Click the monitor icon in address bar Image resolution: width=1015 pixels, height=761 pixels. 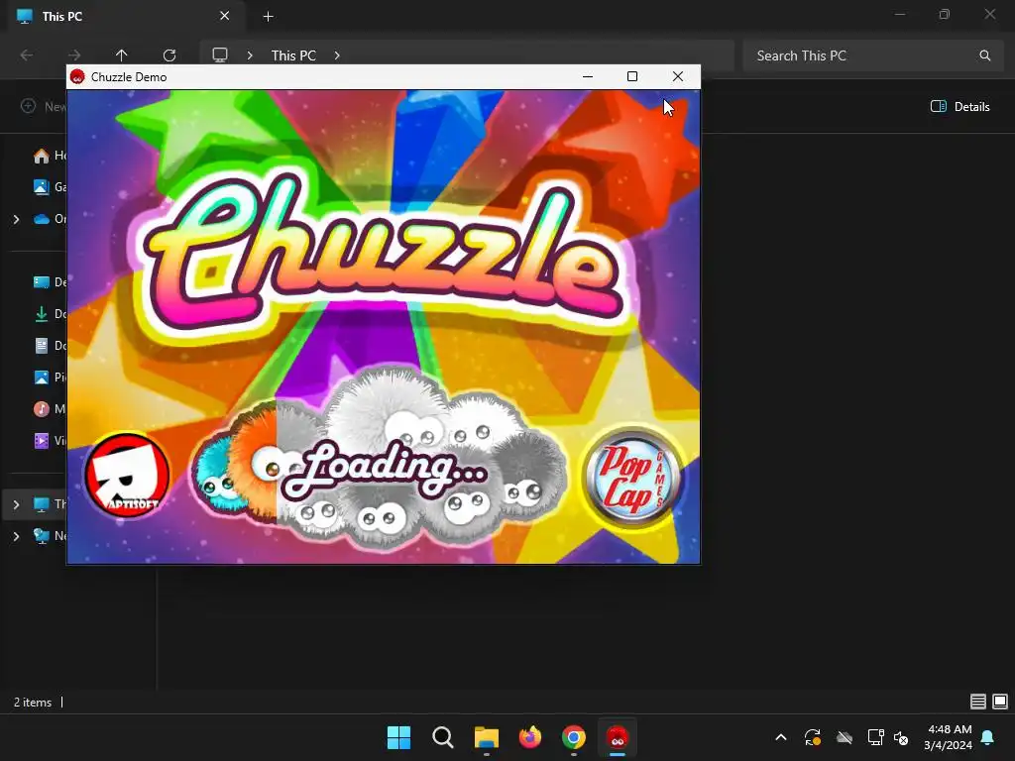pos(220,55)
